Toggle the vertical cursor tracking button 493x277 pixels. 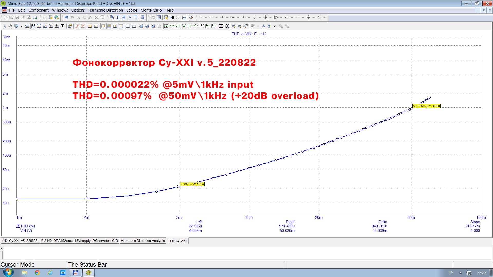[x=226, y=26]
